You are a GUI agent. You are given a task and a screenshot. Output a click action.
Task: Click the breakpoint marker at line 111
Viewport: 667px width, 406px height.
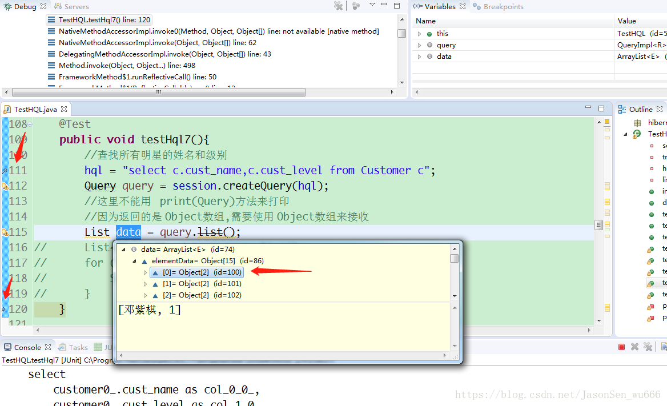5,171
